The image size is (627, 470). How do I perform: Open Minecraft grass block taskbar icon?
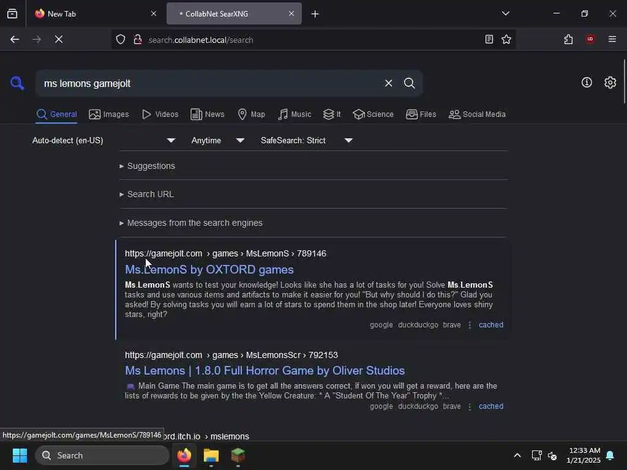(238, 455)
